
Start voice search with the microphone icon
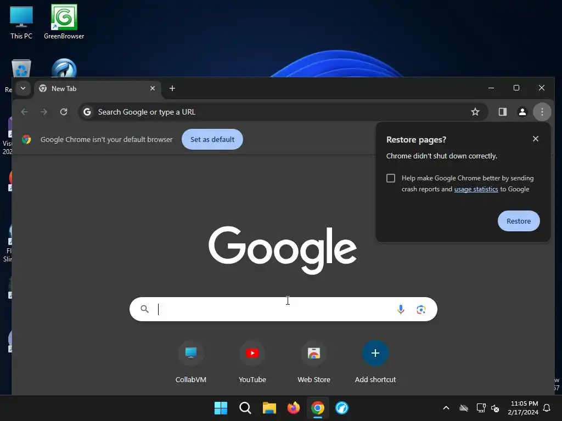click(x=401, y=309)
